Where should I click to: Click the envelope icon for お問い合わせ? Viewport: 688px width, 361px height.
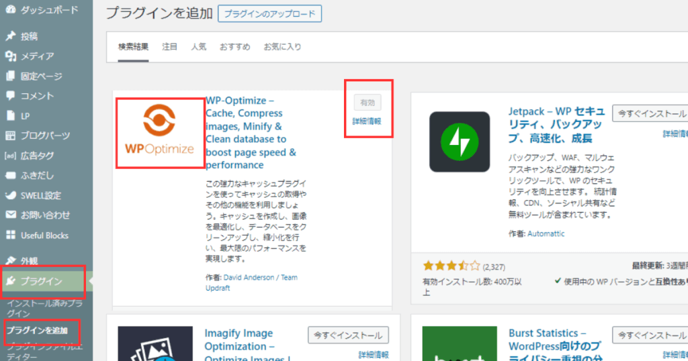(11, 215)
